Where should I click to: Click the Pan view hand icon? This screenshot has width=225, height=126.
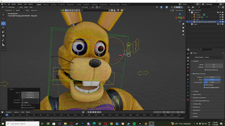(183, 27)
